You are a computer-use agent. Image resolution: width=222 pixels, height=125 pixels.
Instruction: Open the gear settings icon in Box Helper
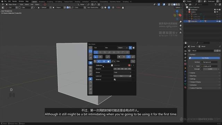point(134,48)
